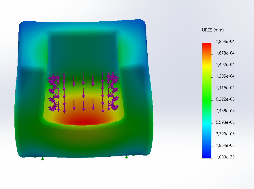
Task: Click the 1,678e-04 legend label
Action: tap(224, 53)
